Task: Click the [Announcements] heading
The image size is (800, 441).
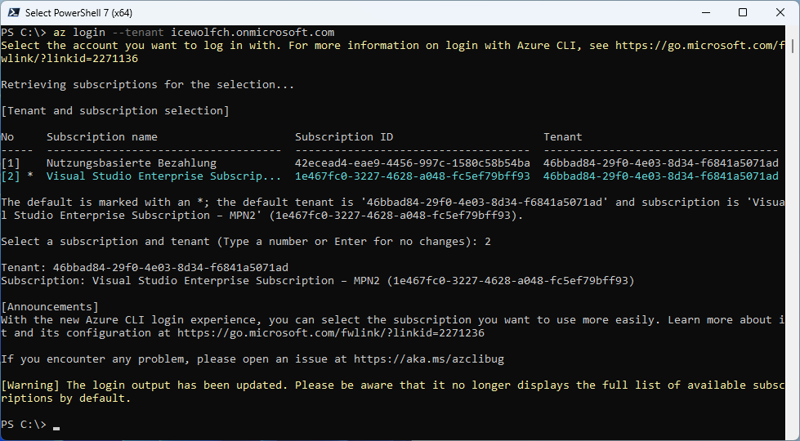Action: 50,307
